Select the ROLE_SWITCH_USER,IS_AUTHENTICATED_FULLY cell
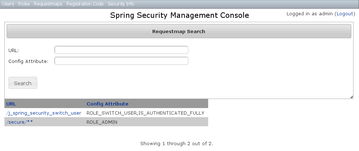Image resolution: width=359 pixels, height=151 pixels. 145,113
